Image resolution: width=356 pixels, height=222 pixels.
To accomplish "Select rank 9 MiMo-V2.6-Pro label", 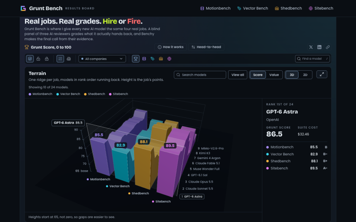I will [211, 148].
